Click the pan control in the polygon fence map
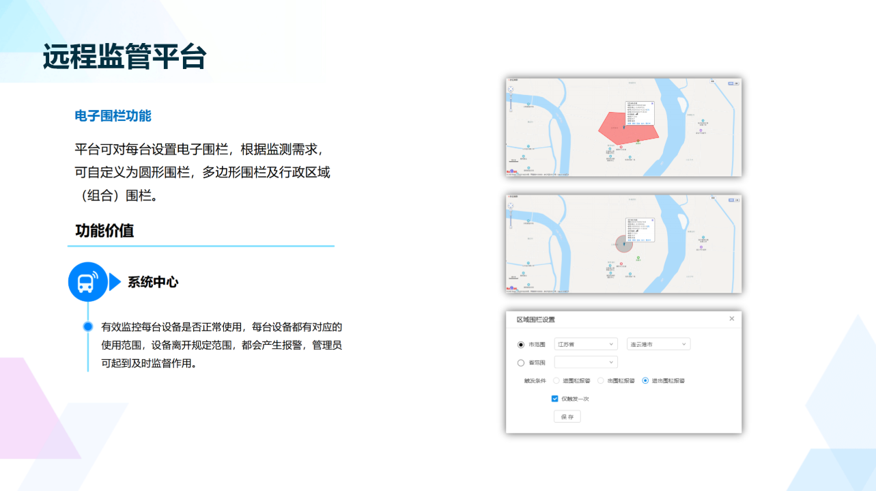 point(511,89)
